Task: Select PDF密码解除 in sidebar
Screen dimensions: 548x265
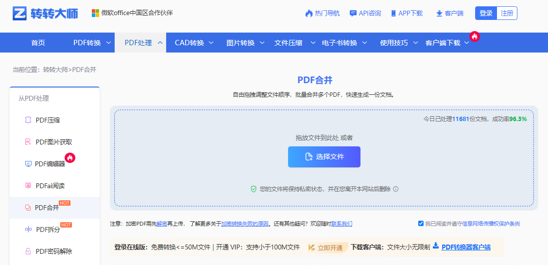Action: [x=54, y=251]
